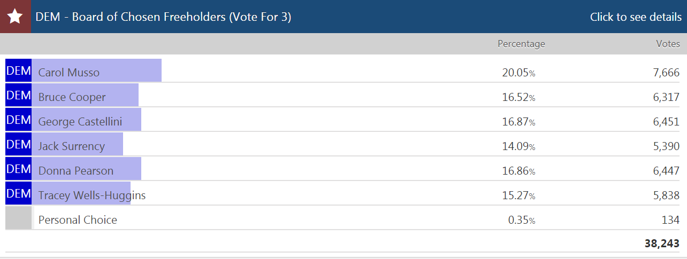This screenshot has width=687, height=259.
Task: Click DEM badge beside Jack Surrency
Action: [x=19, y=144]
